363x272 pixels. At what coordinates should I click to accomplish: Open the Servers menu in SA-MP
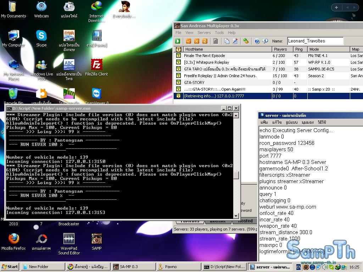click(x=204, y=33)
